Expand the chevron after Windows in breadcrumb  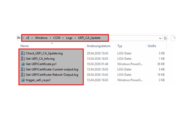(50, 38)
